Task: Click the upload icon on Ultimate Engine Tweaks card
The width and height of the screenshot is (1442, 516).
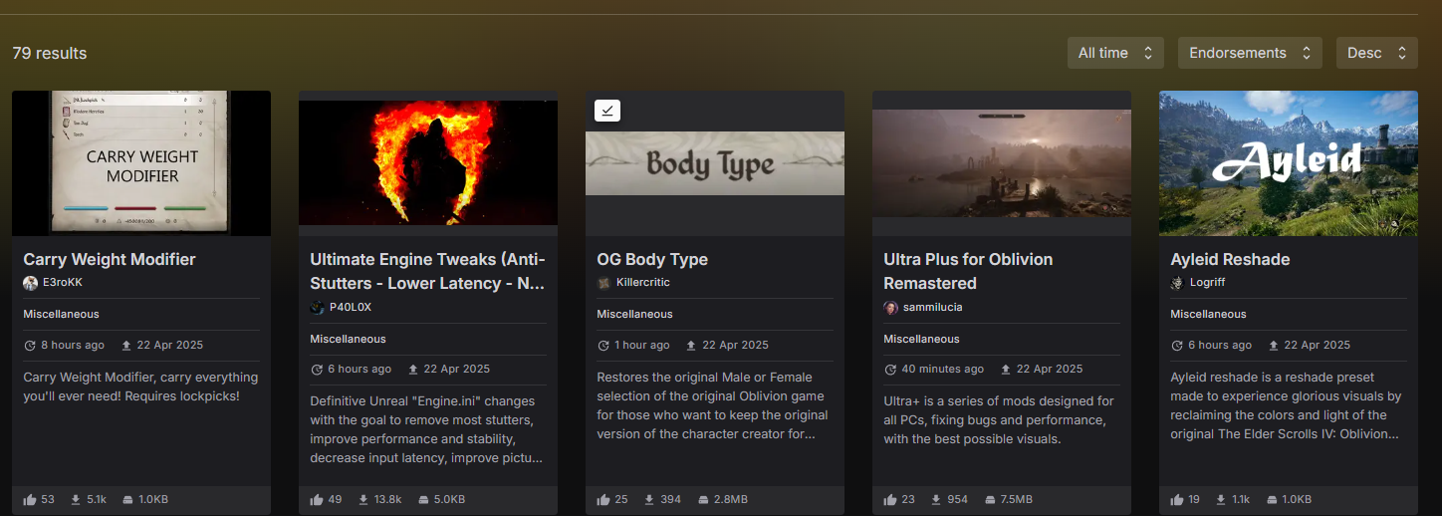Action: 413,370
